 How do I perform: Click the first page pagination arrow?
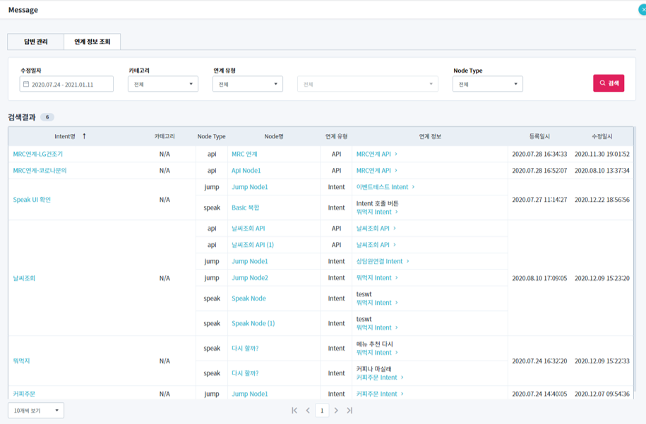[x=294, y=411]
